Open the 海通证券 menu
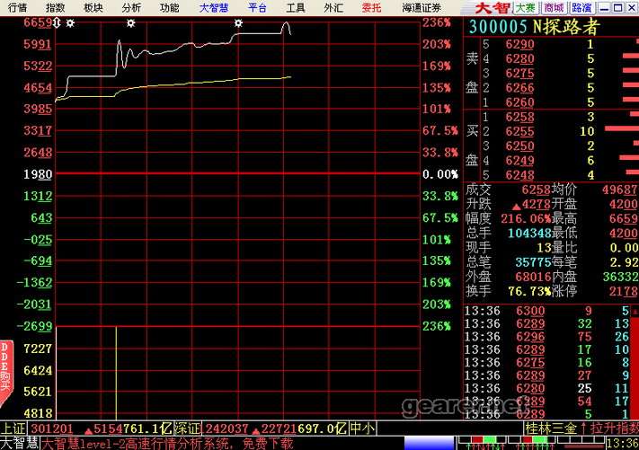 click(422, 7)
